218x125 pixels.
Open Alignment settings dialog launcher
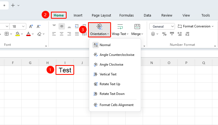coord(144,46)
